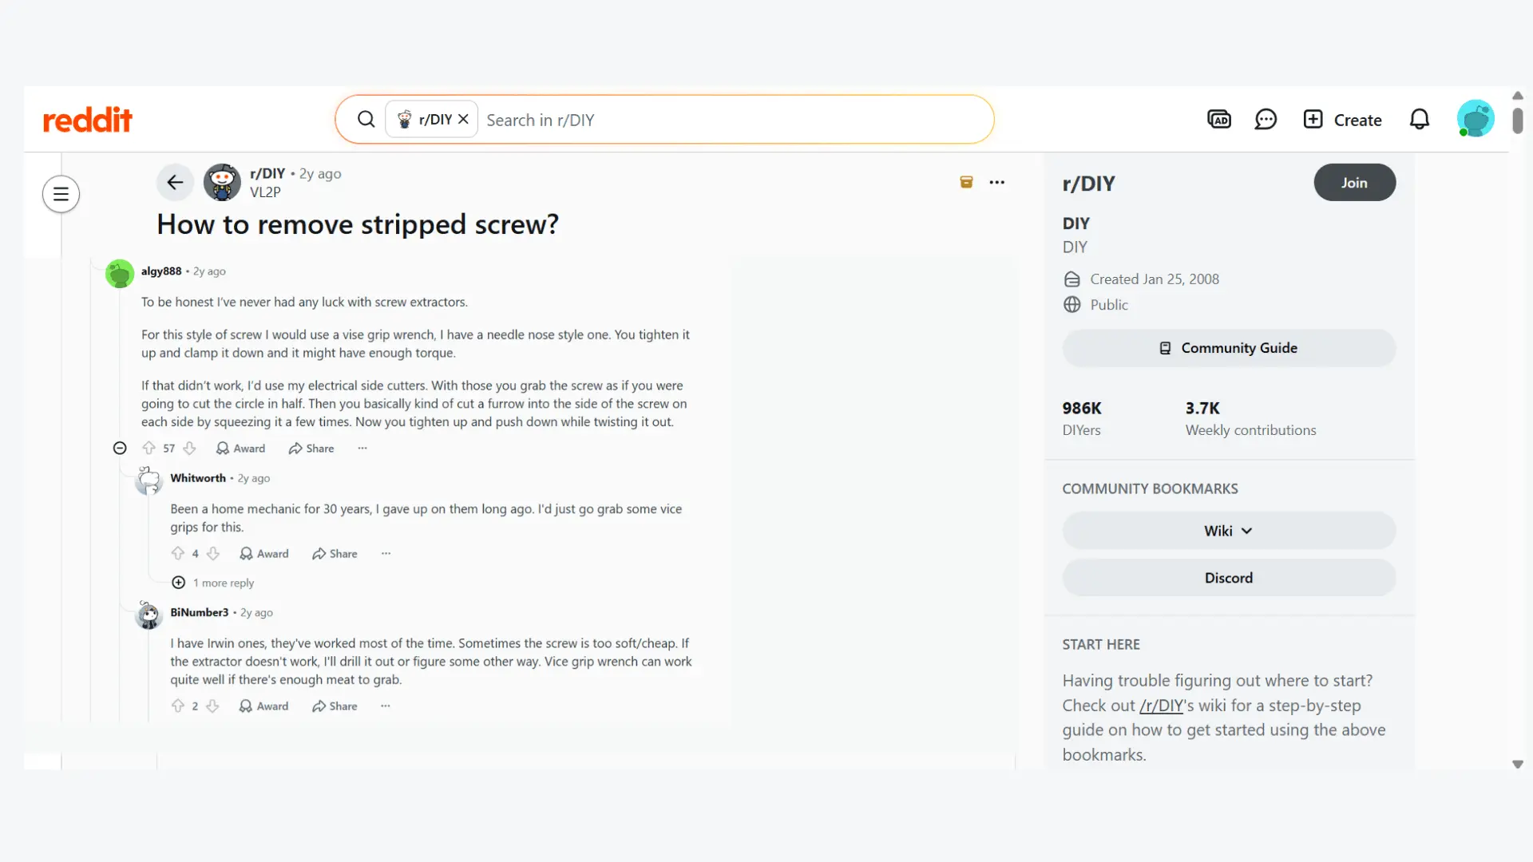Upvote BiNumber3's comment
This screenshot has height=862, width=1533.
(178, 706)
